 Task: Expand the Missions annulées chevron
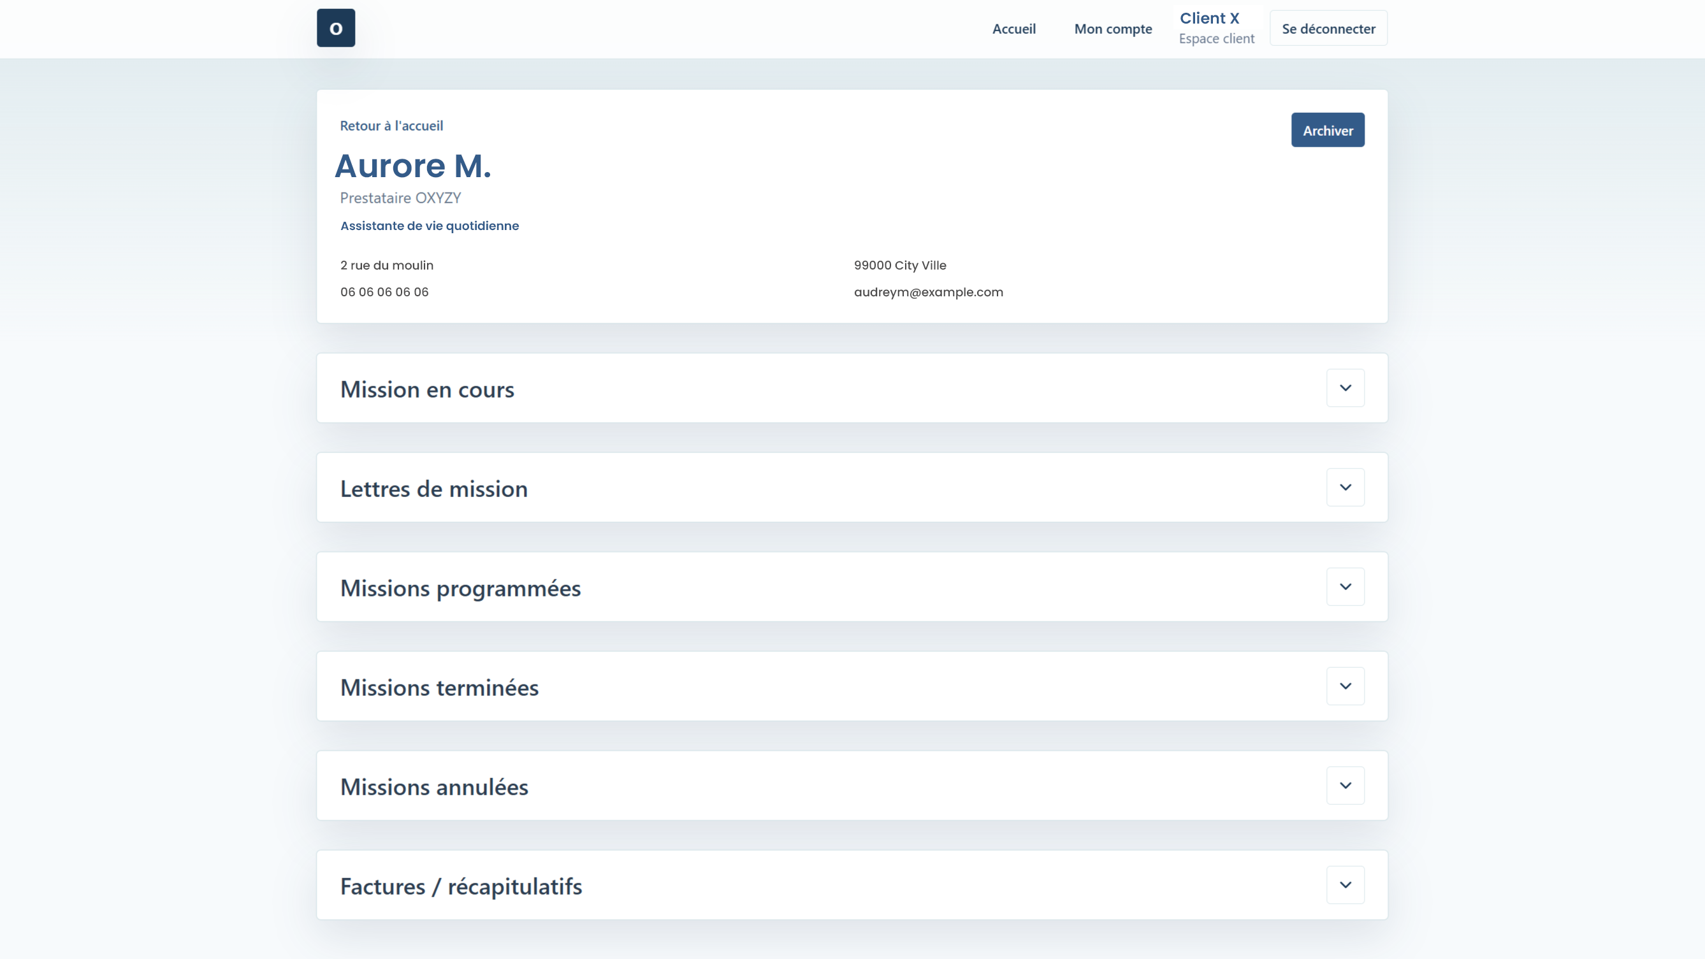click(x=1345, y=786)
